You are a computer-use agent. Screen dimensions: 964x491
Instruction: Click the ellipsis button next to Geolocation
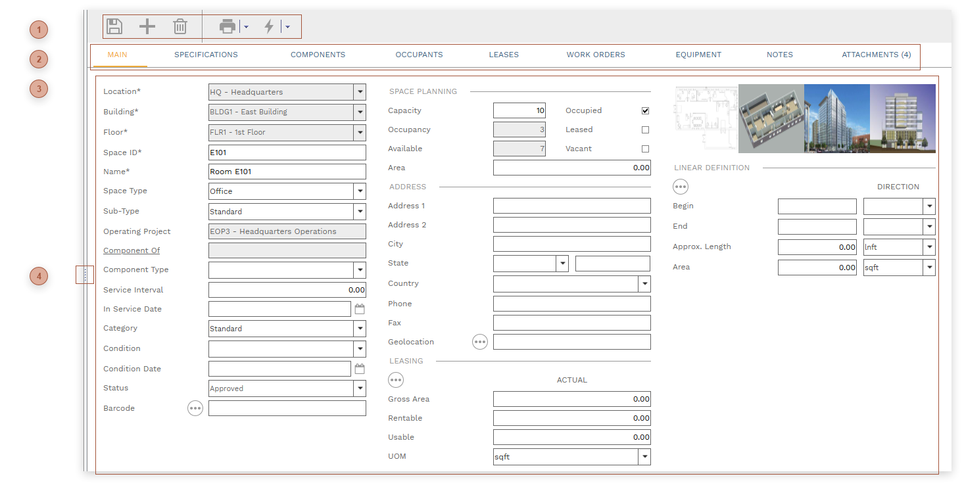[x=480, y=342]
